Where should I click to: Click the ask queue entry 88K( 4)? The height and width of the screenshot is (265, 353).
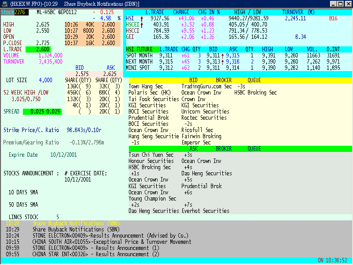pos(109,92)
